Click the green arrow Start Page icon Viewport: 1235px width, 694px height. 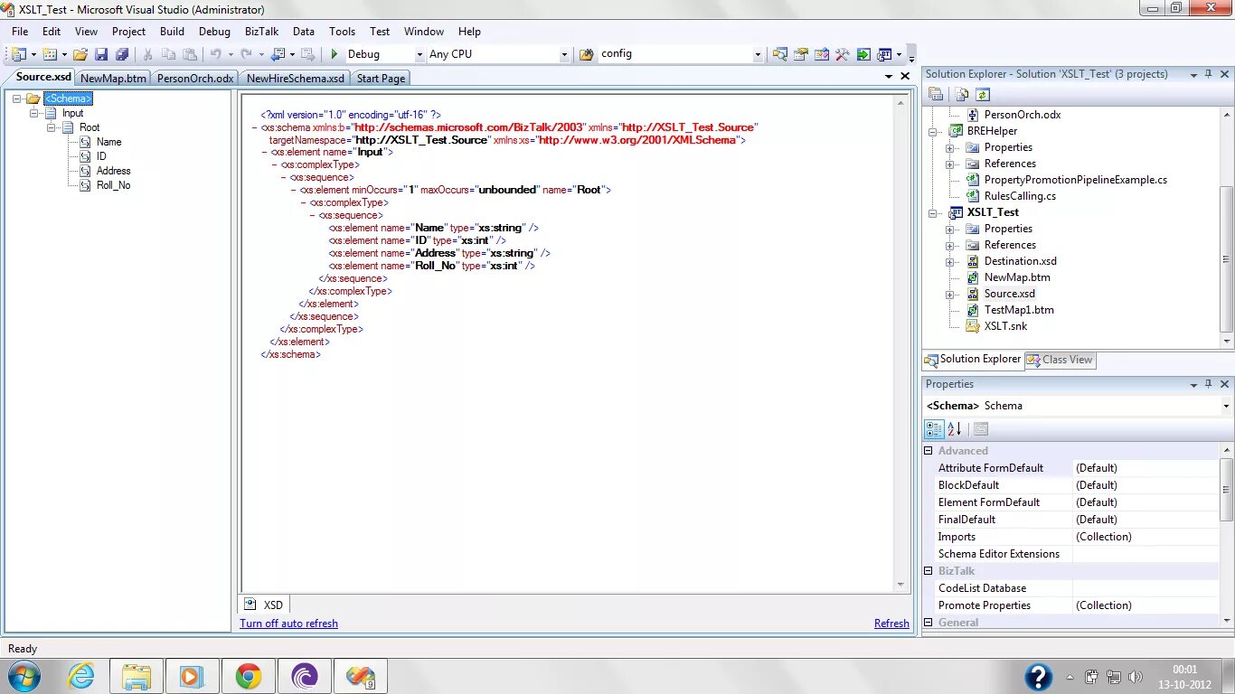(x=863, y=54)
